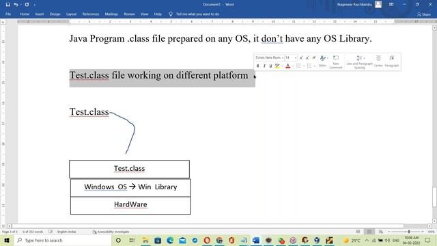Viewport: 437px width, 246px height.
Task: Open the File tab
Action: (8, 14)
